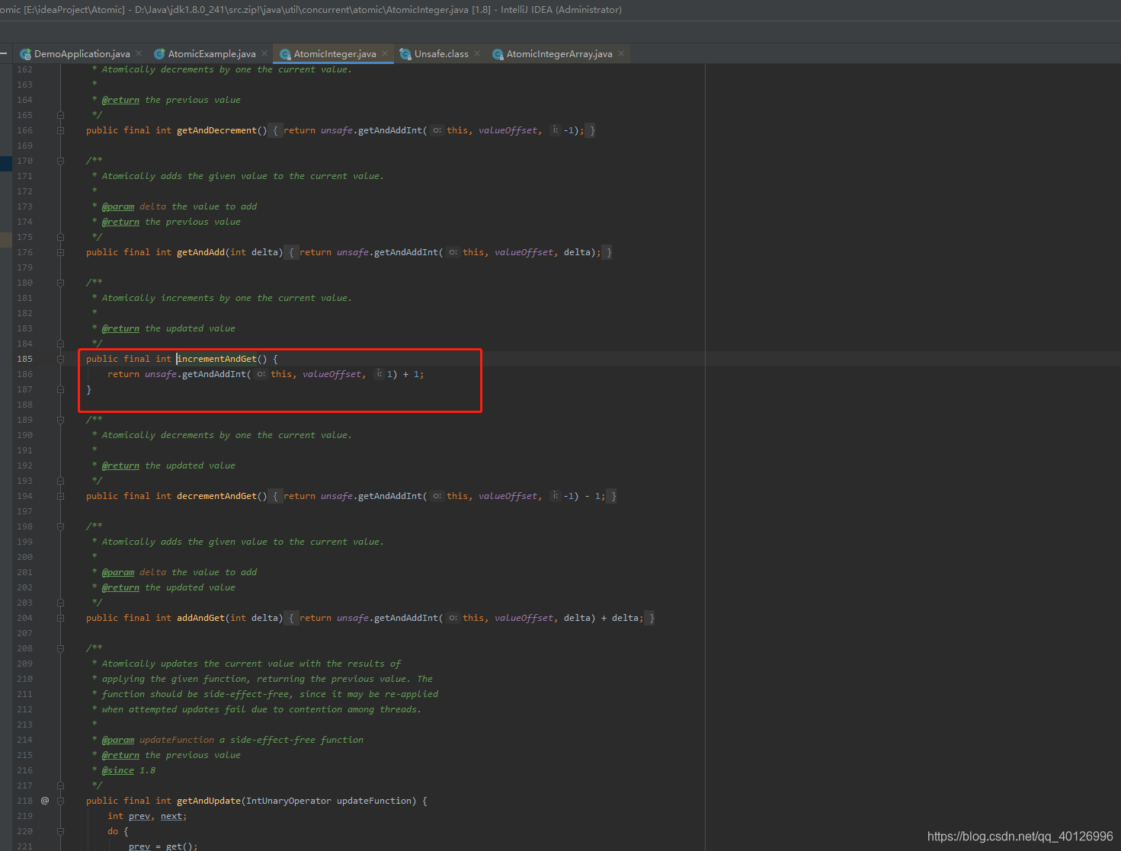Viewport: 1121px width, 851px height.
Task: Click the 'next' variable on line 219
Action: click(x=171, y=816)
